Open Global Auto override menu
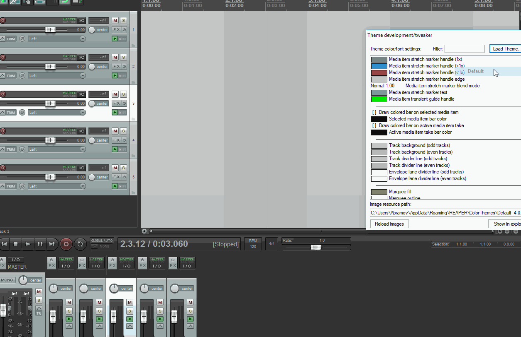This screenshot has width=521, height=337. (102, 243)
